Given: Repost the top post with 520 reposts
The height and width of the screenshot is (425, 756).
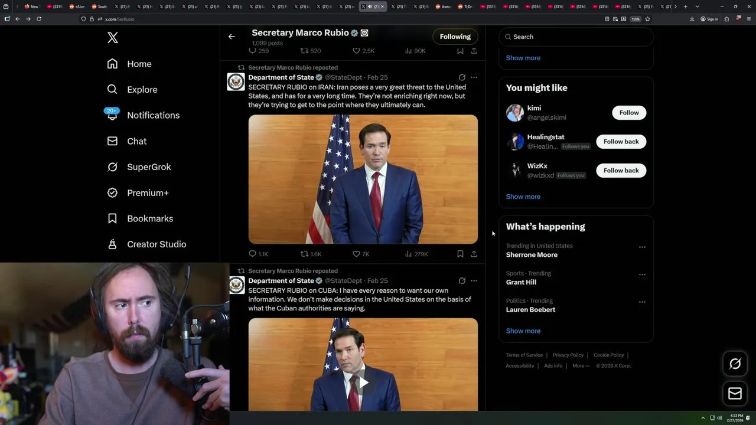Looking at the screenshot, I should pyautogui.click(x=311, y=51).
